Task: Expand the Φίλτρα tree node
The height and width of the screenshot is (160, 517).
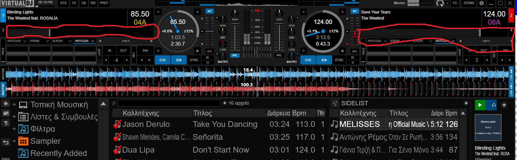Action: coord(14,129)
